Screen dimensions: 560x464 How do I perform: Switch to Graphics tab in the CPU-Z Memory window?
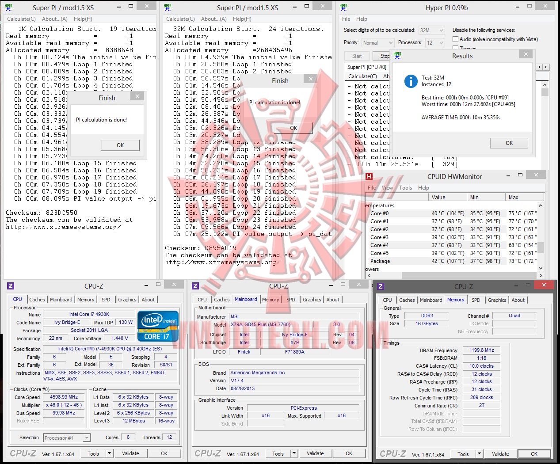tap(497, 300)
